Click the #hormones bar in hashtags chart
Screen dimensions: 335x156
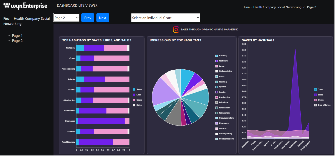tap(101, 121)
